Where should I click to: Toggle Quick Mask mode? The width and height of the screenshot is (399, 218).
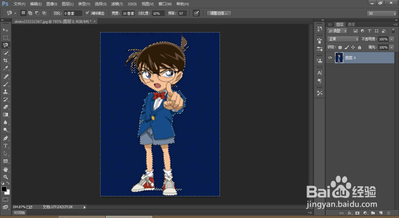click(5, 199)
